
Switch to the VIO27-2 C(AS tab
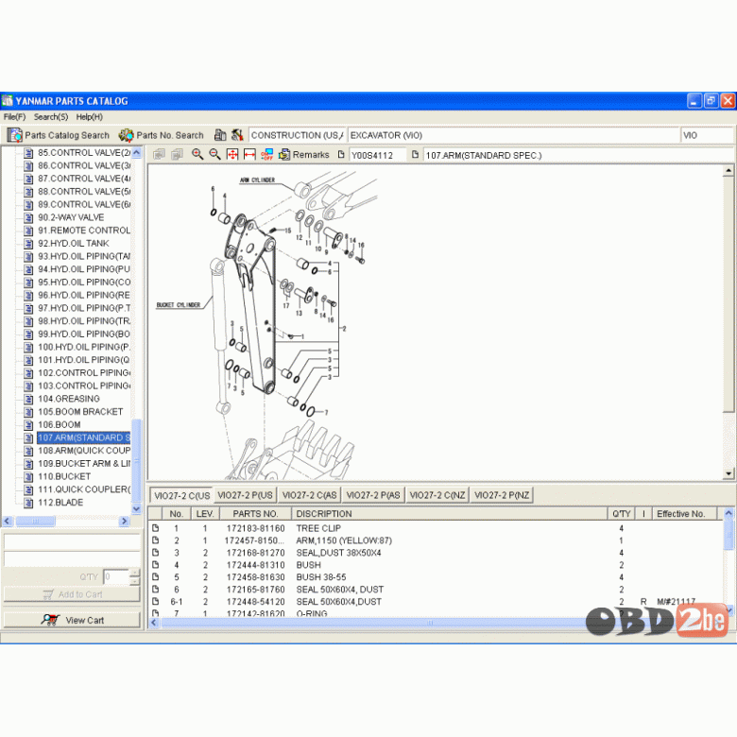[x=309, y=495]
